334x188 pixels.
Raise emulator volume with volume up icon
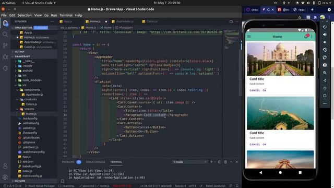pyautogui.click(x=325, y=34)
